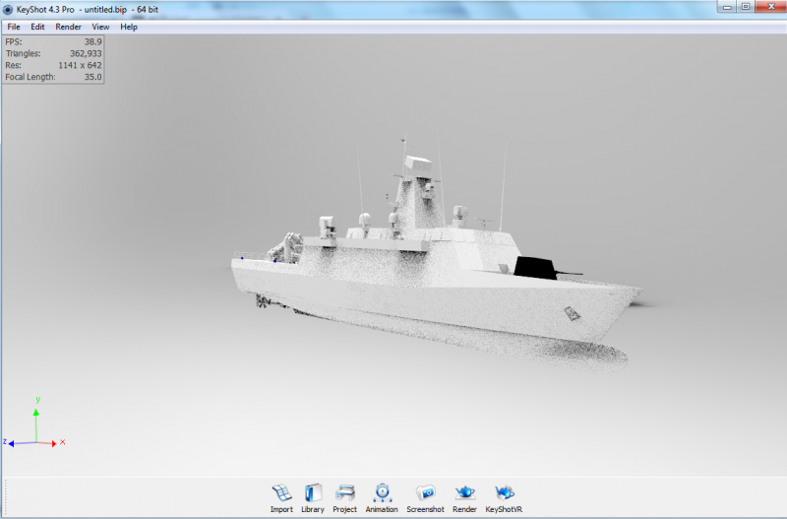Click the FPS value 38.9

click(x=92, y=41)
